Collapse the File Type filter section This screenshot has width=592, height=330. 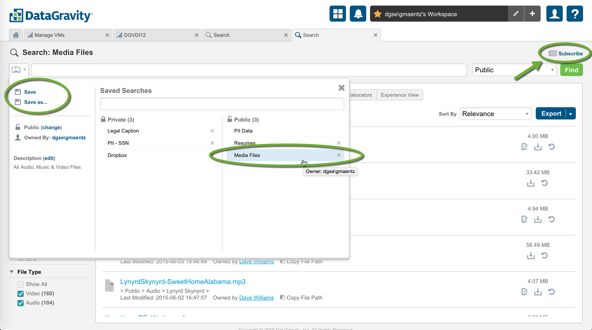pyautogui.click(x=12, y=272)
